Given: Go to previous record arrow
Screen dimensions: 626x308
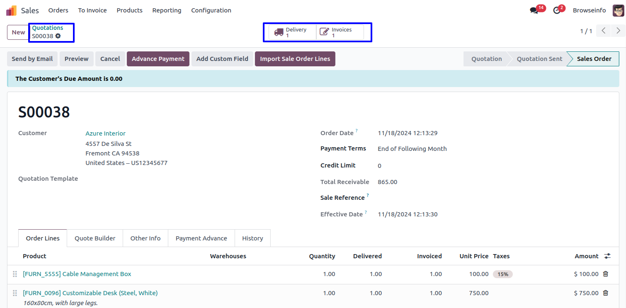Looking at the screenshot, I should pyautogui.click(x=604, y=31).
